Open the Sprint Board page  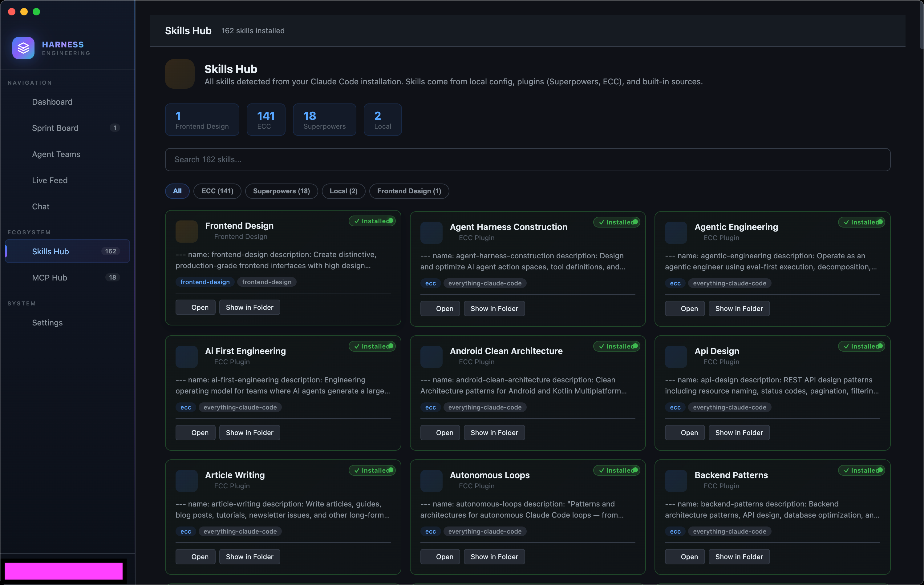(x=67, y=128)
